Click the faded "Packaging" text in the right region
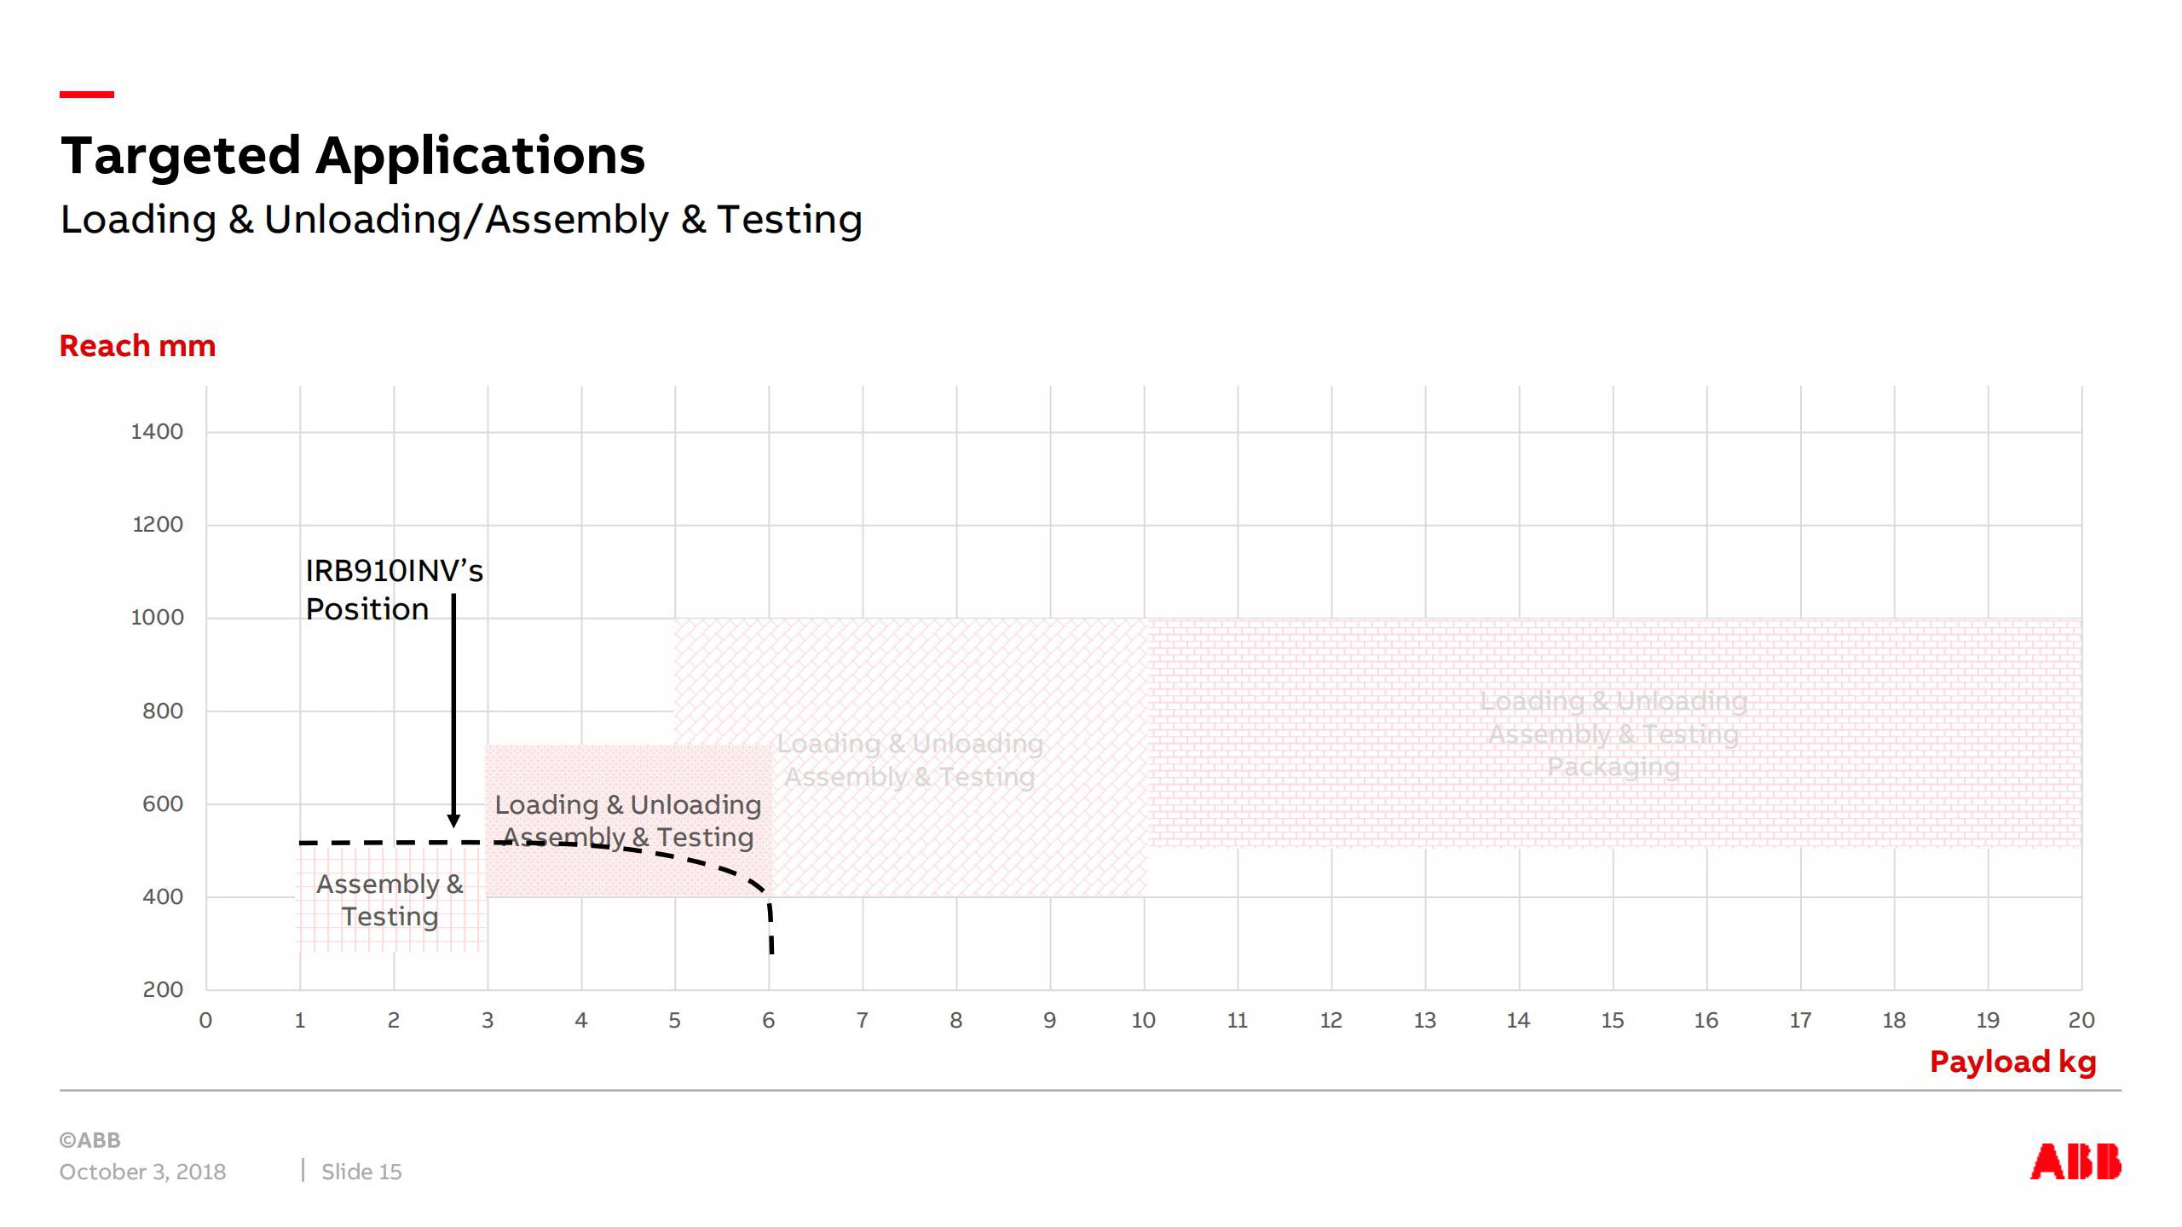2182x1227 pixels. click(1613, 767)
